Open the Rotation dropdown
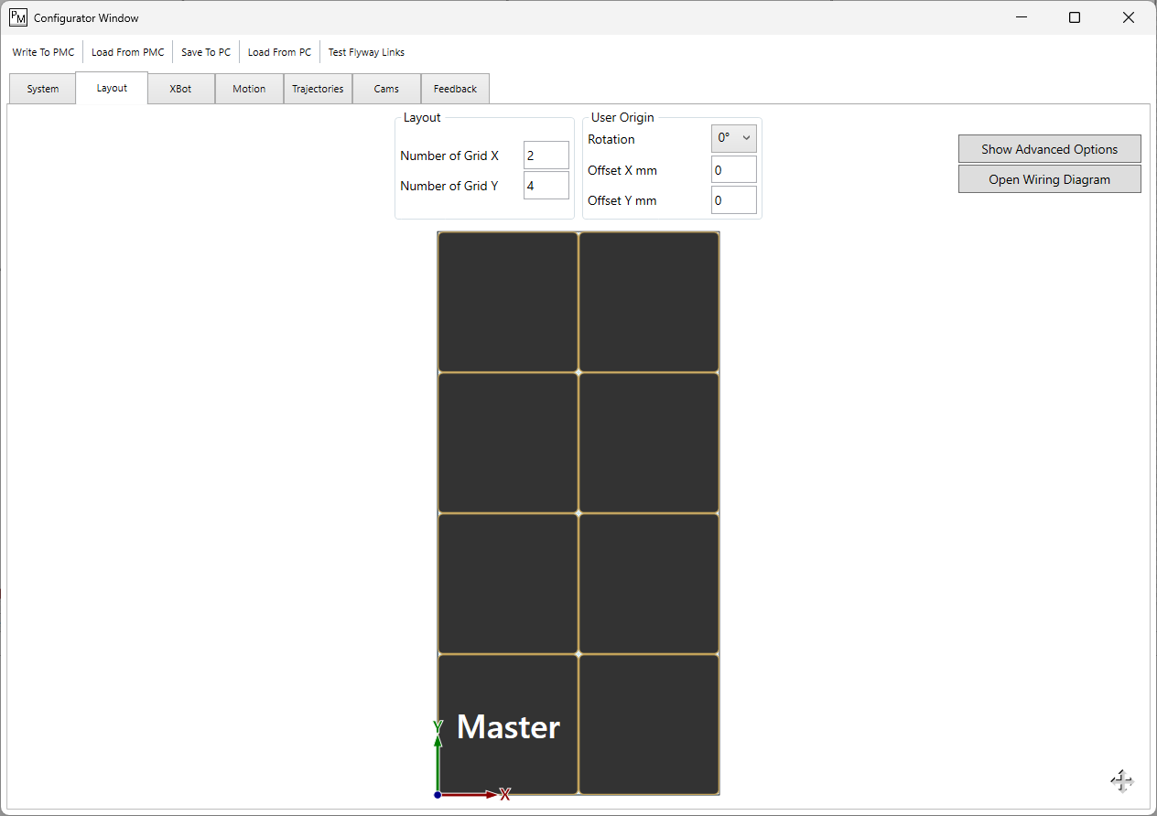1157x816 pixels. pos(733,138)
